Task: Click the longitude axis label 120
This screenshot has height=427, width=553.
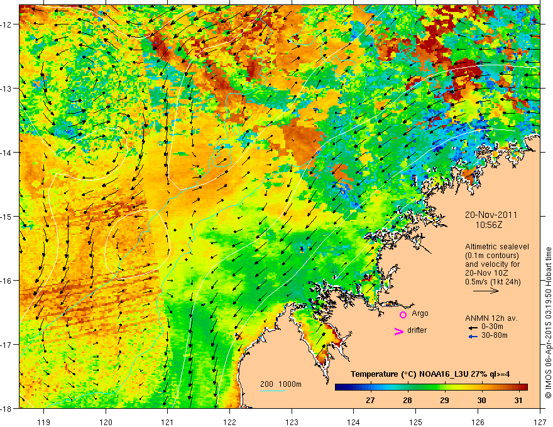Action: pyautogui.click(x=106, y=422)
